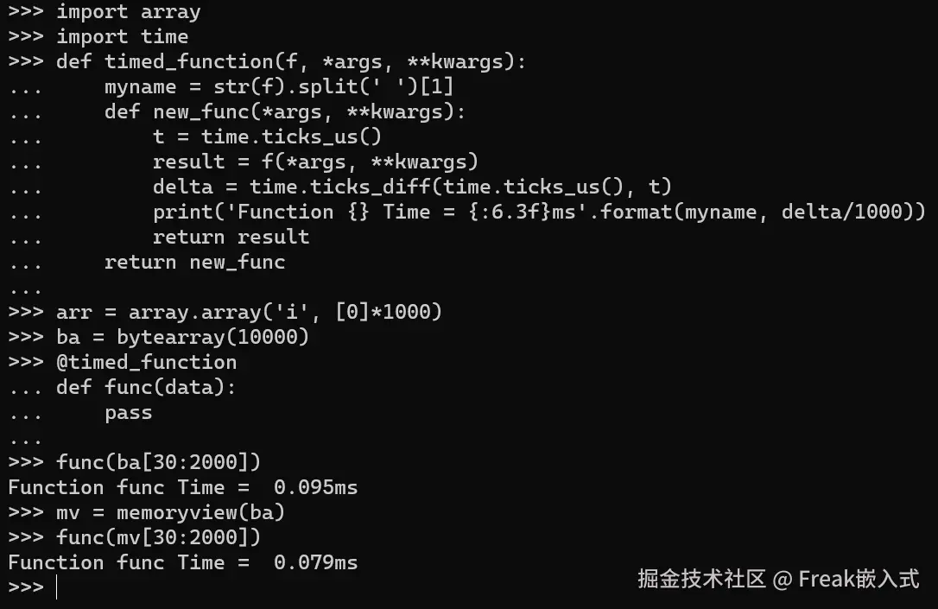Click the 'def func(data):' line

123,388
